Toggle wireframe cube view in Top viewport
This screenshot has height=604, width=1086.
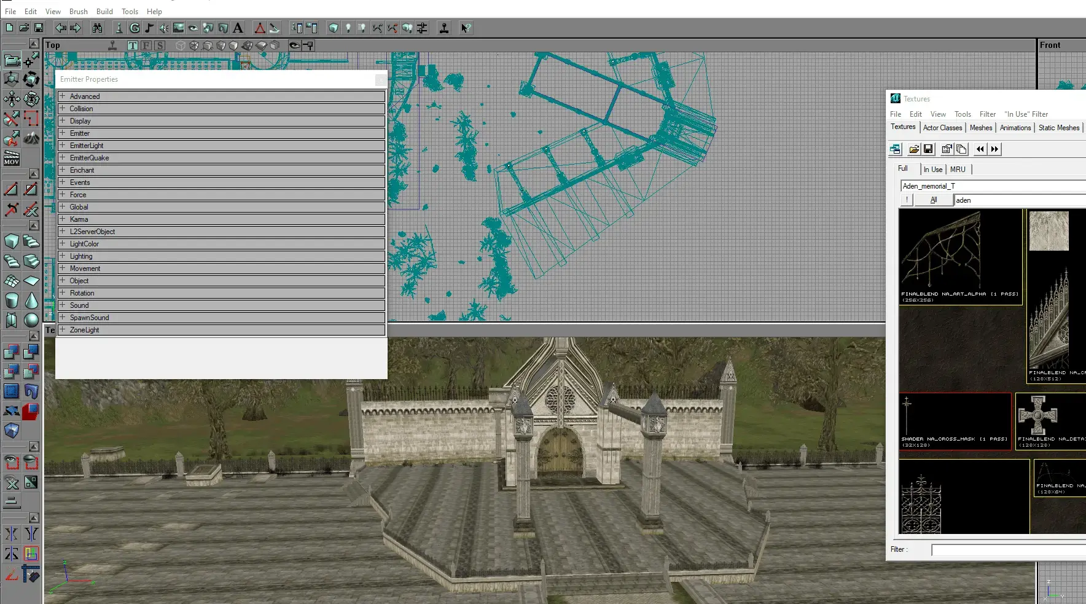[x=181, y=45]
